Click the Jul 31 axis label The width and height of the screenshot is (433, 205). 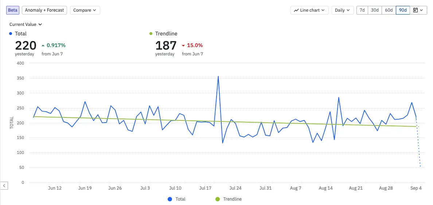(x=265, y=188)
